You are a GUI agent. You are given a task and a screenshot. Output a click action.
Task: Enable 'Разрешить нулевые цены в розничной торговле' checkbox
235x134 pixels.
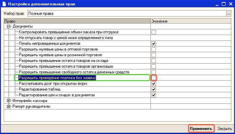click(x=154, y=55)
